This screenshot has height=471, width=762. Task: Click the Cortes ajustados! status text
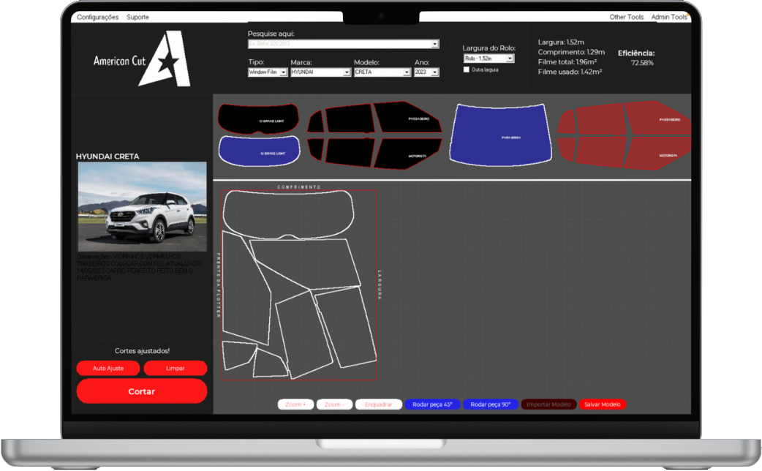[142, 351]
